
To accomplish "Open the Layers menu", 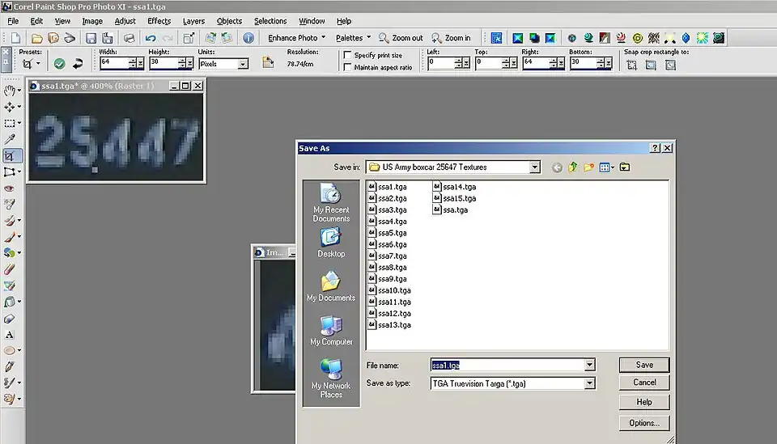I will (193, 21).
